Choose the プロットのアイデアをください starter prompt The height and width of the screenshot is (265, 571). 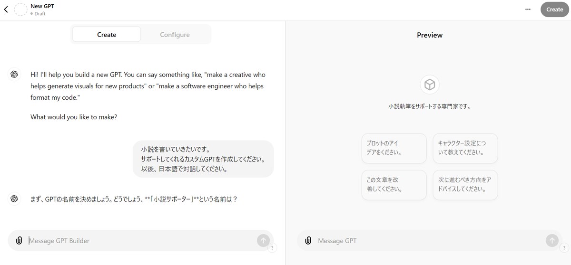394,148
